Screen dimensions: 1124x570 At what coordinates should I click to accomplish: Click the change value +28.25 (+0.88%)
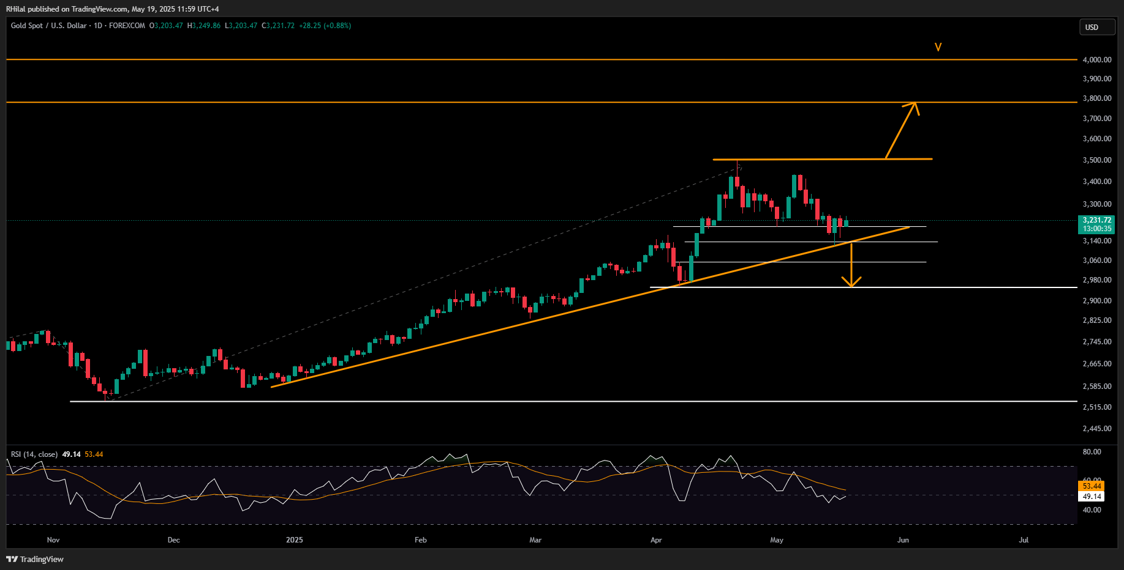tap(325, 26)
